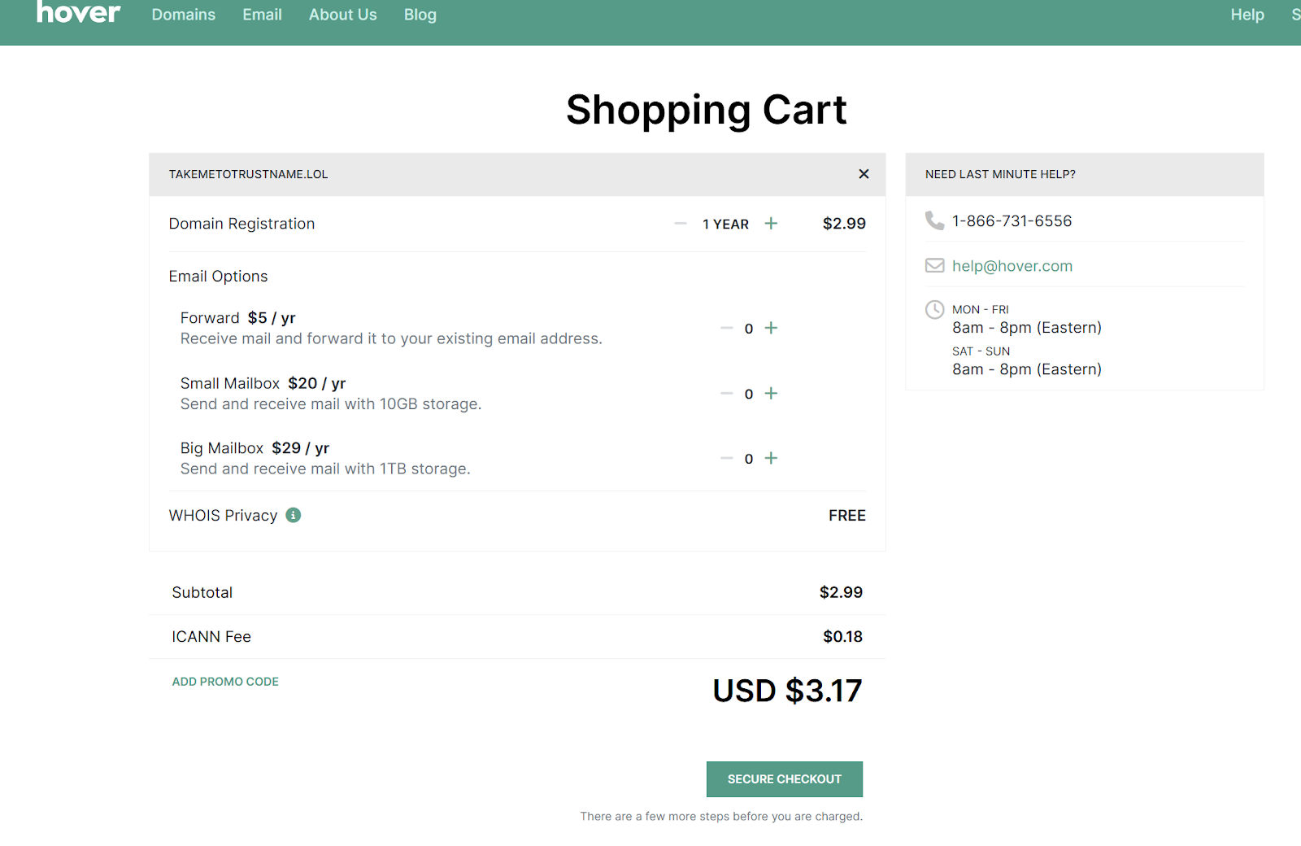Show WHOIS Privacy info tooltip icon
The width and height of the screenshot is (1301, 846).
[294, 515]
